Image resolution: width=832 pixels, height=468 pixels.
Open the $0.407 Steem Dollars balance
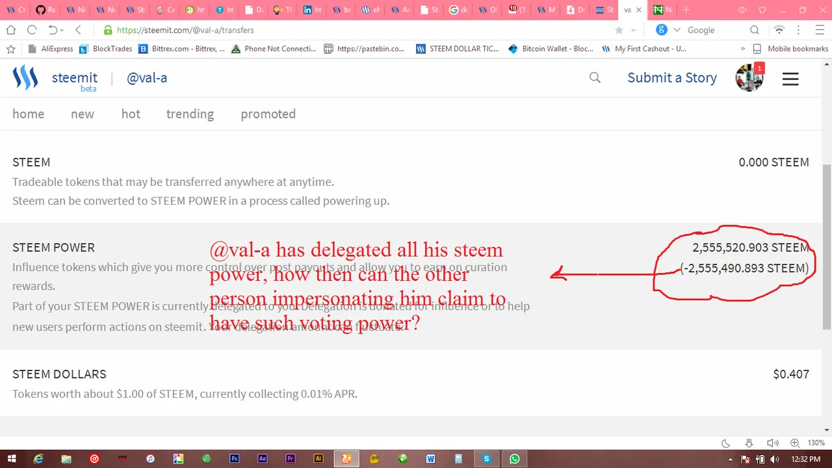(x=791, y=374)
